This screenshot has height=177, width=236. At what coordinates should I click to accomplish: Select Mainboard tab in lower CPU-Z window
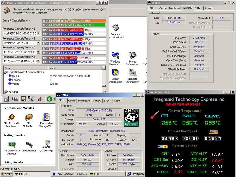tap(84, 101)
